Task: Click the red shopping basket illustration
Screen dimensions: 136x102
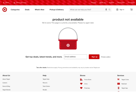Action: tap(68, 39)
